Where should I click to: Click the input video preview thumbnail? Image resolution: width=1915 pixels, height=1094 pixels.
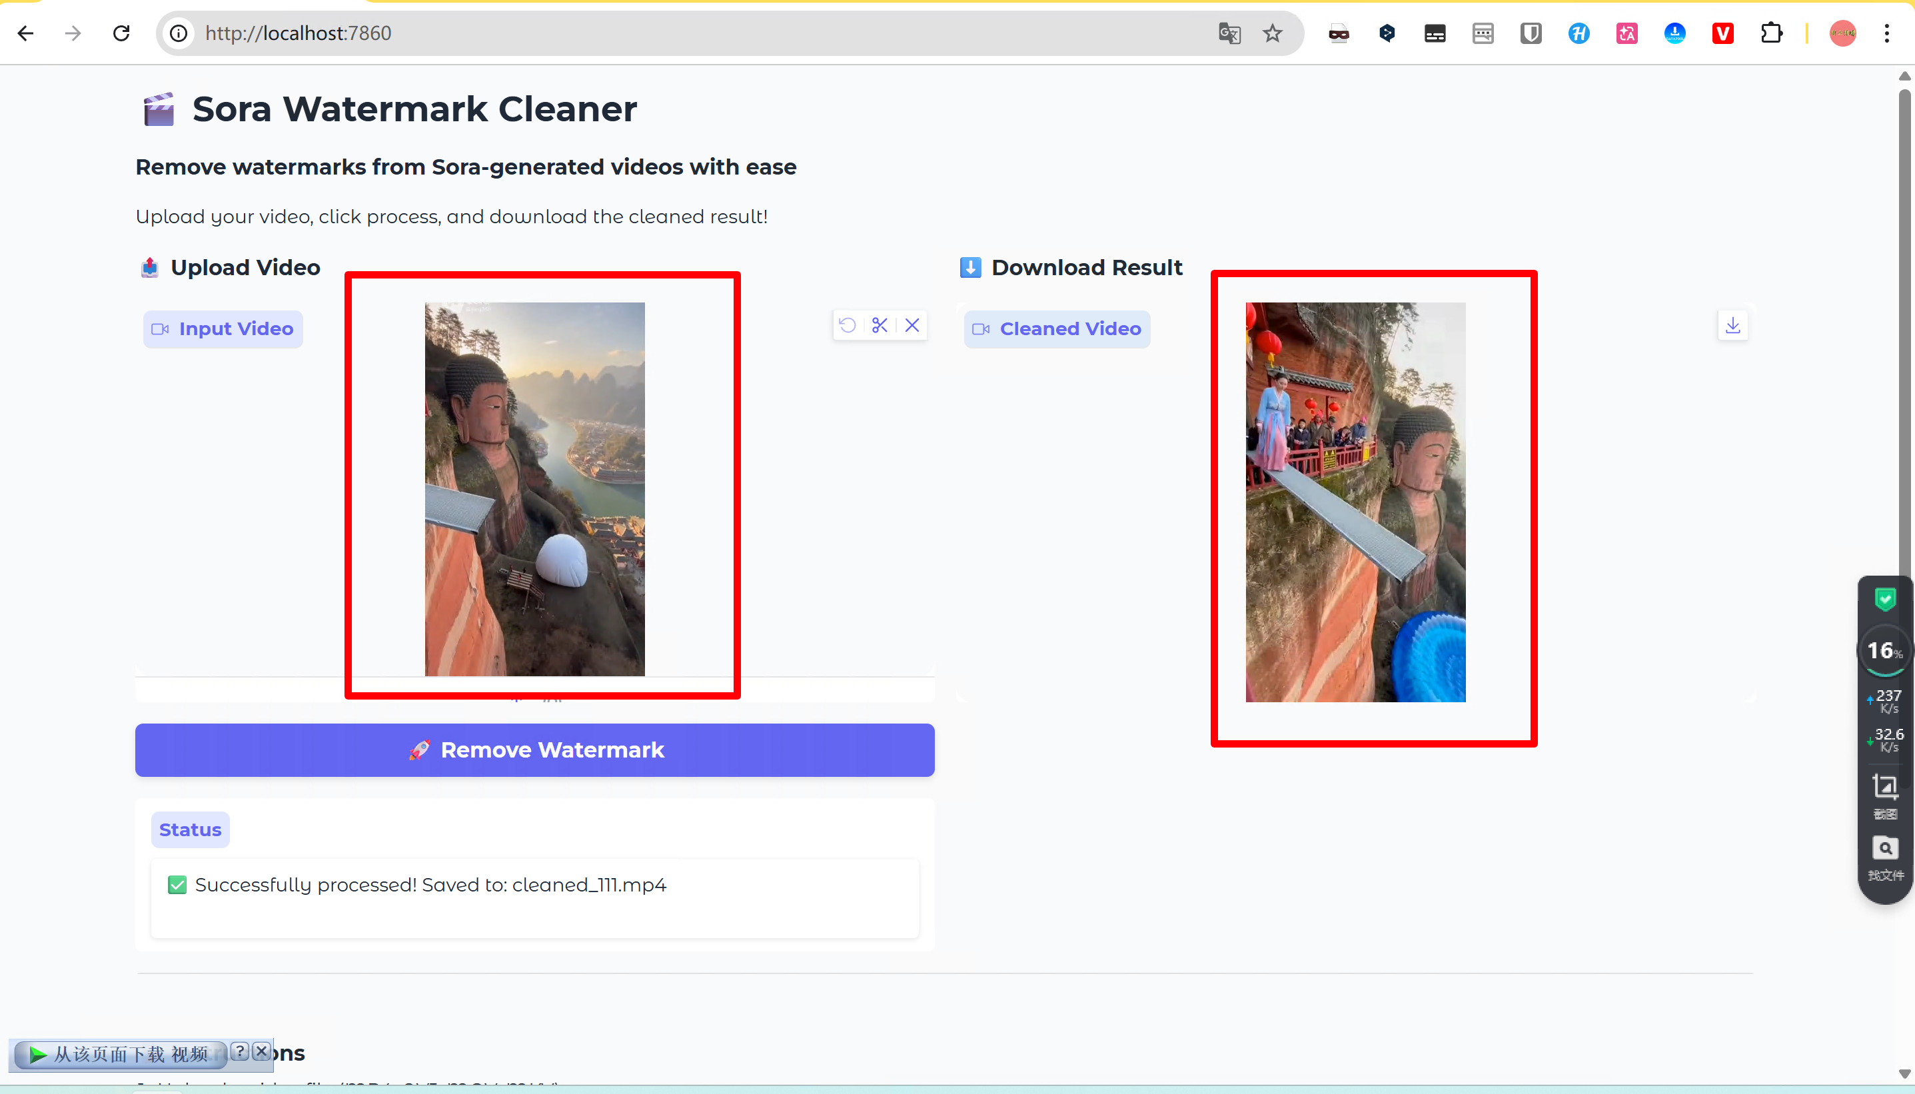(534, 488)
